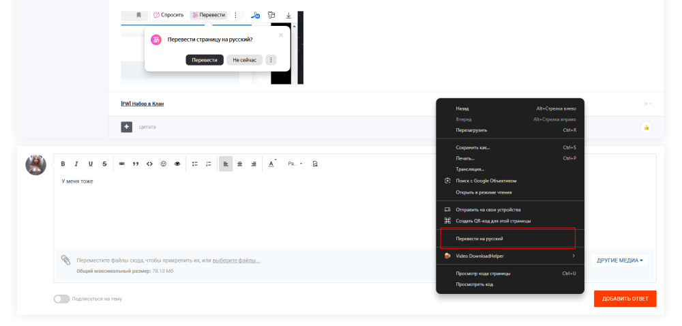Click the preview icon in the editor toolbar
Image resolution: width=682 pixels, height=326 pixels.
(315, 164)
